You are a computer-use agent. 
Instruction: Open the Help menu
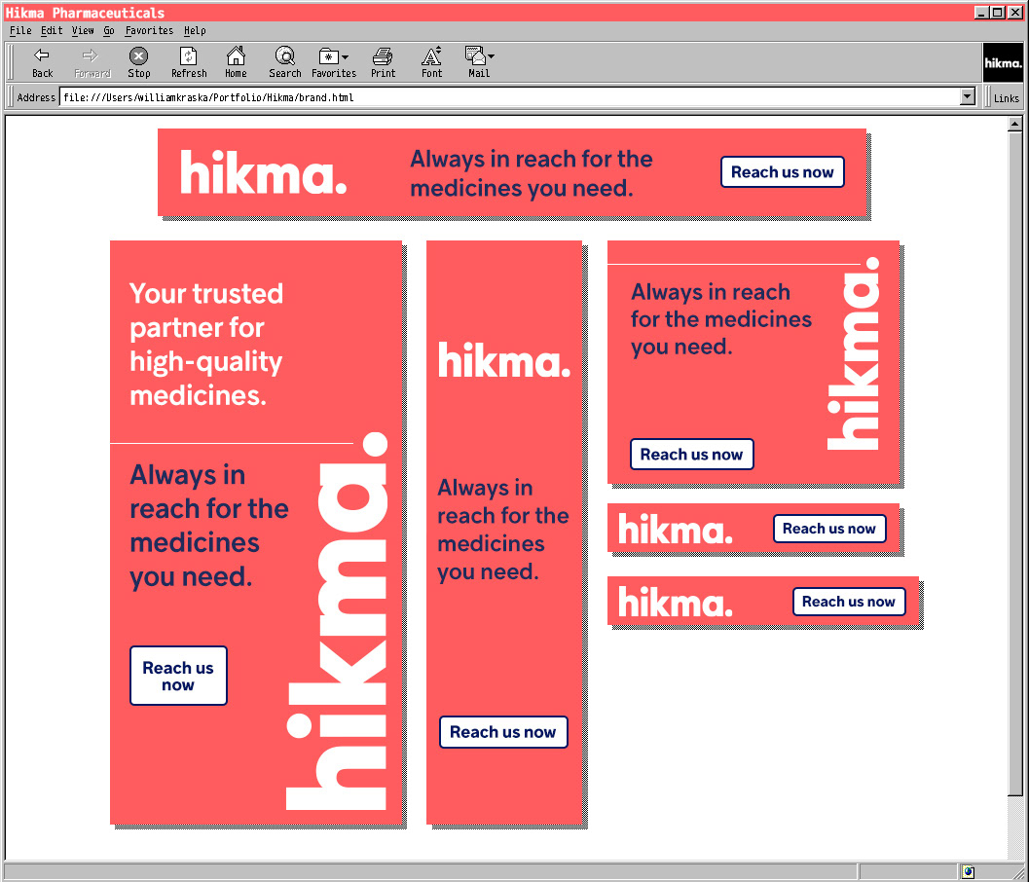click(195, 30)
